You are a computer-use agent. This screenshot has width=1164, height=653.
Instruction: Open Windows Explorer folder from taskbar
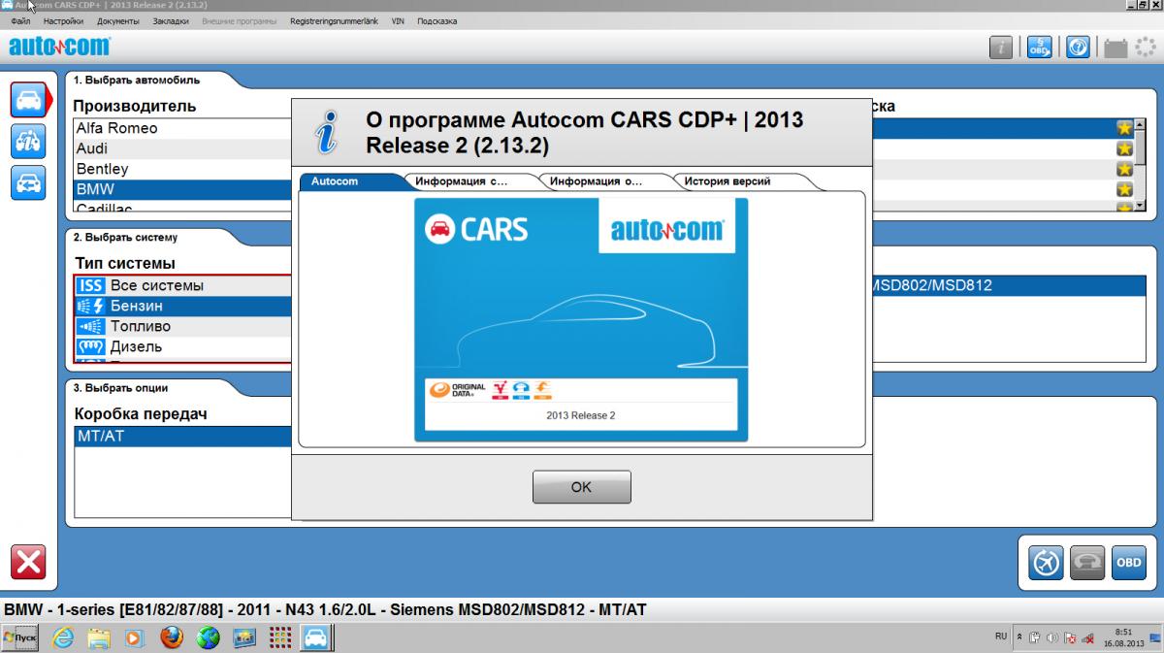pyautogui.click(x=99, y=637)
